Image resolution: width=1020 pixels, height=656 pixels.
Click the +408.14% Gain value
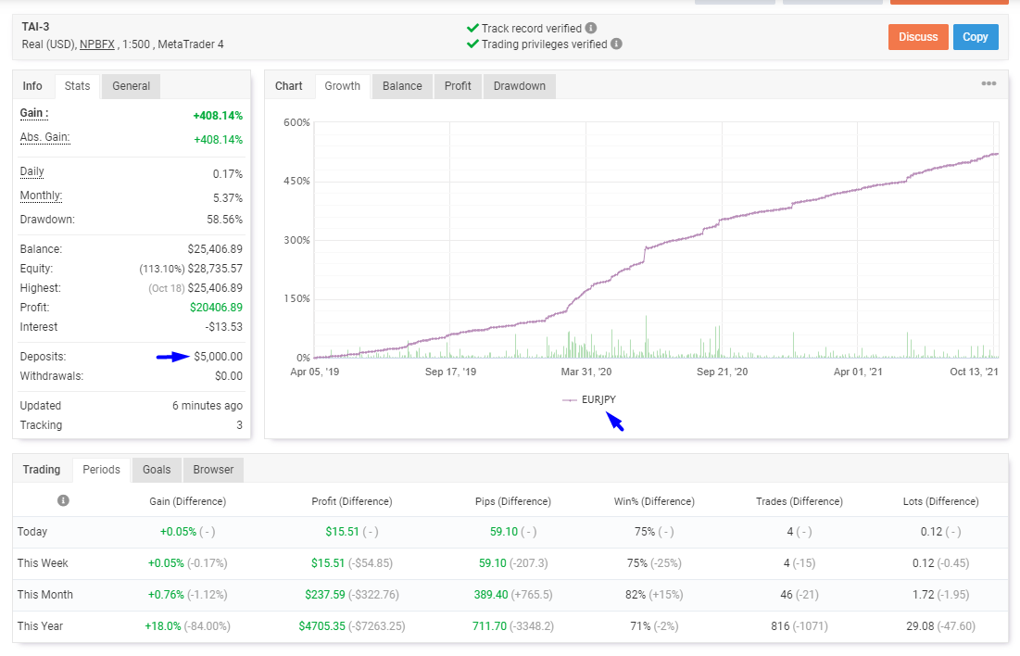coord(218,116)
